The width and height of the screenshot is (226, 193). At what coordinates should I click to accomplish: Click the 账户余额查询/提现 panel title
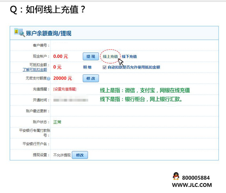coord(49,33)
